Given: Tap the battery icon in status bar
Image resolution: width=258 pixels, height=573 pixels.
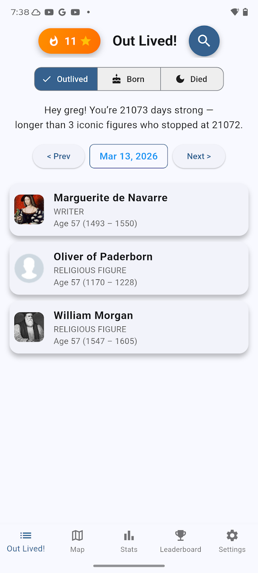Looking at the screenshot, I should [x=245, y=12].
